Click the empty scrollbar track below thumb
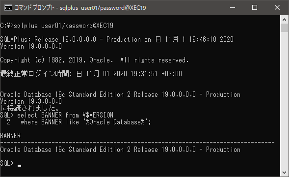Viewport: 289px width, 177px height. pos(284,100)
